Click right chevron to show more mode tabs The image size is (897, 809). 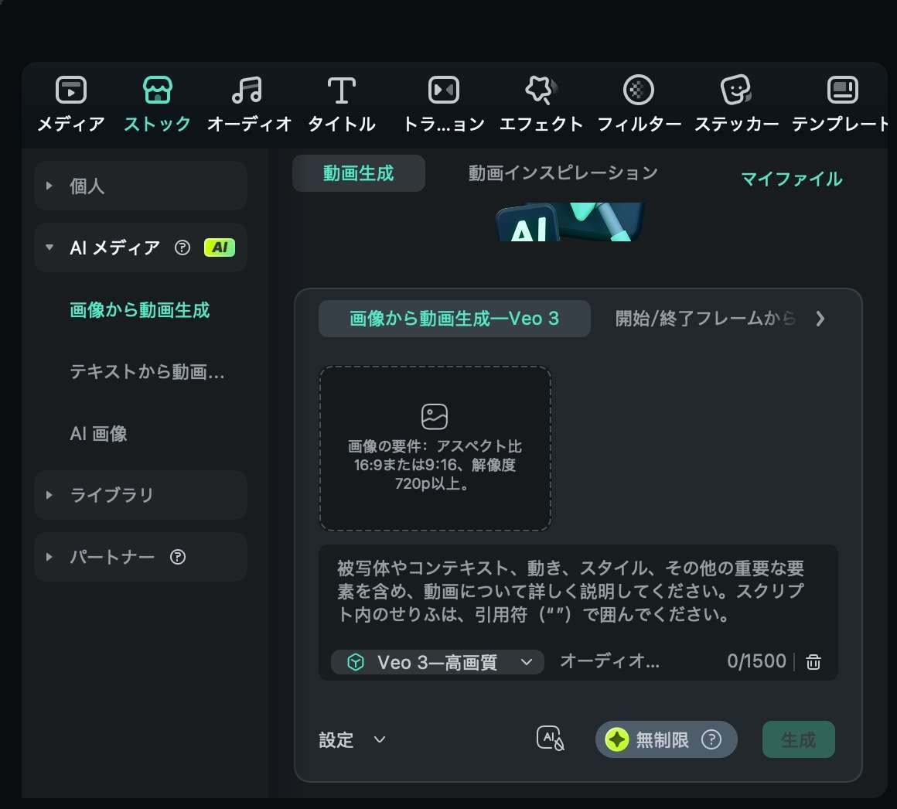point(820,319)
